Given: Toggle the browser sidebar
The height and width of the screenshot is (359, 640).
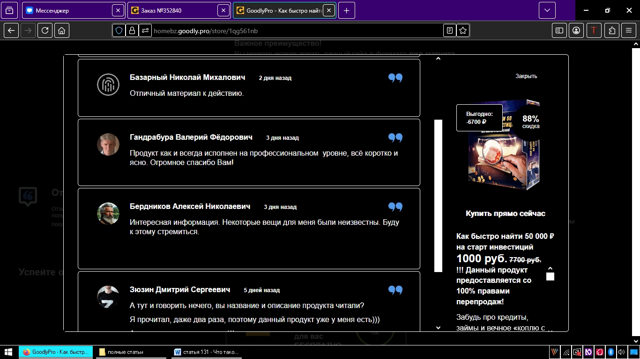Looking at the screenshot, I should tap(559, 30).
